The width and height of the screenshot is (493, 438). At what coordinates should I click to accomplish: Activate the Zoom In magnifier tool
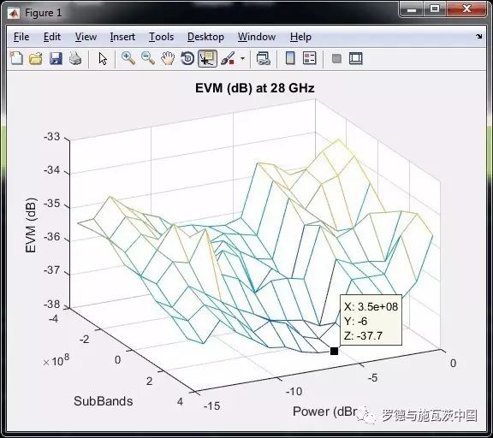[128, 58]
